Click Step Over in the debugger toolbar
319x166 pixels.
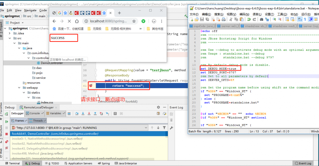(x=77, y=113)
